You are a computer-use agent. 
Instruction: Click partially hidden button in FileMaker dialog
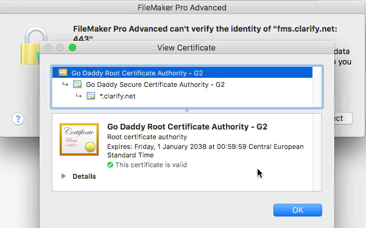(342, 119)
